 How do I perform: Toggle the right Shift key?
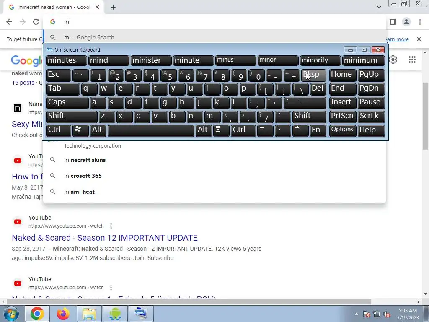pyautogui.click(x=309, y=117)
